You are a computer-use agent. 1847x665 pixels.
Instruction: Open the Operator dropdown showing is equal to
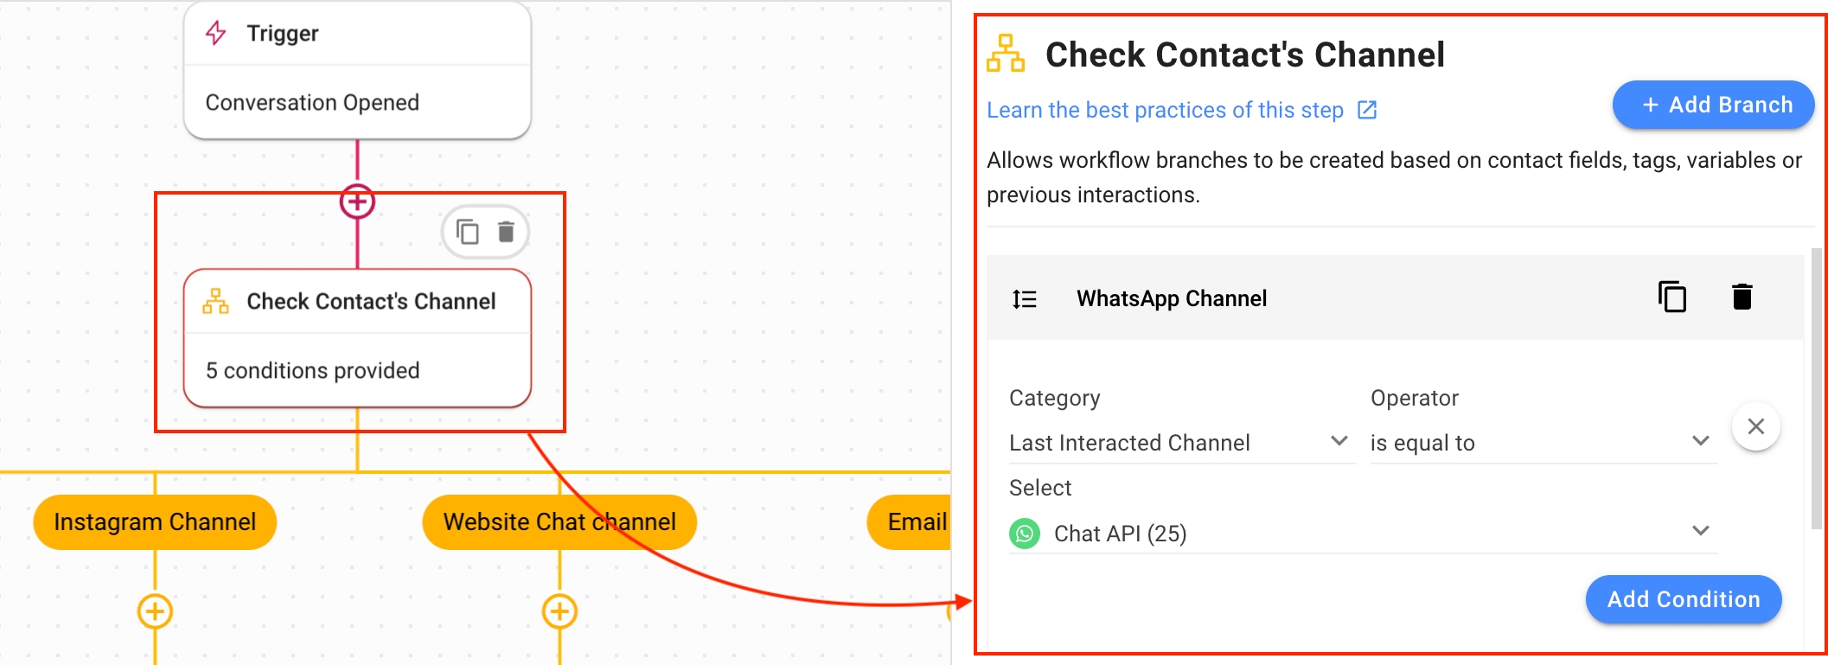1542,443
